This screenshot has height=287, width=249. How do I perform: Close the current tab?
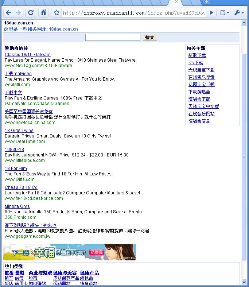tap(176, 2)
